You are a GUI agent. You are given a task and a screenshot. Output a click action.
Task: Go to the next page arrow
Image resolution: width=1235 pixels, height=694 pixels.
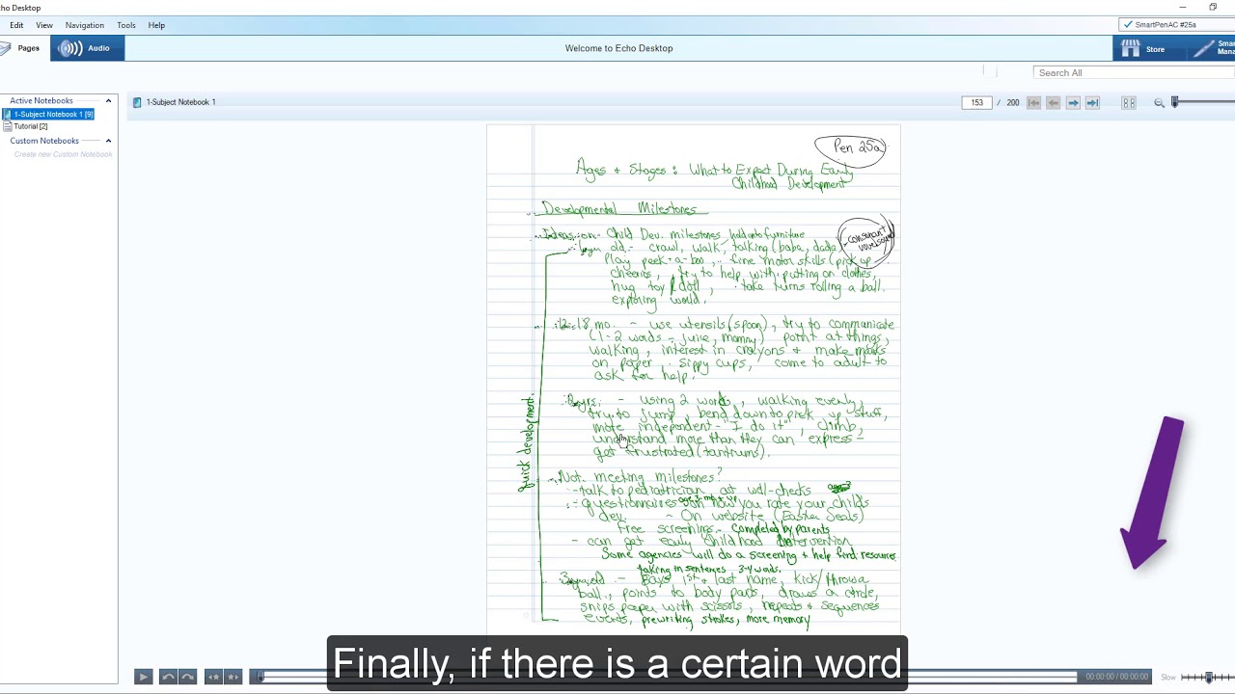(1073, 103)
